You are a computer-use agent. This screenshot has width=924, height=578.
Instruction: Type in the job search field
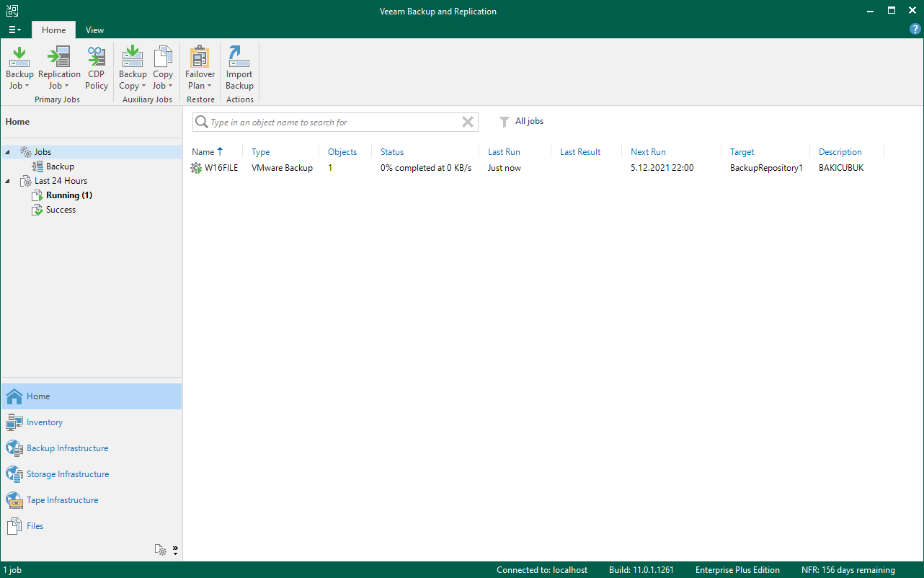tap(332, 123)
